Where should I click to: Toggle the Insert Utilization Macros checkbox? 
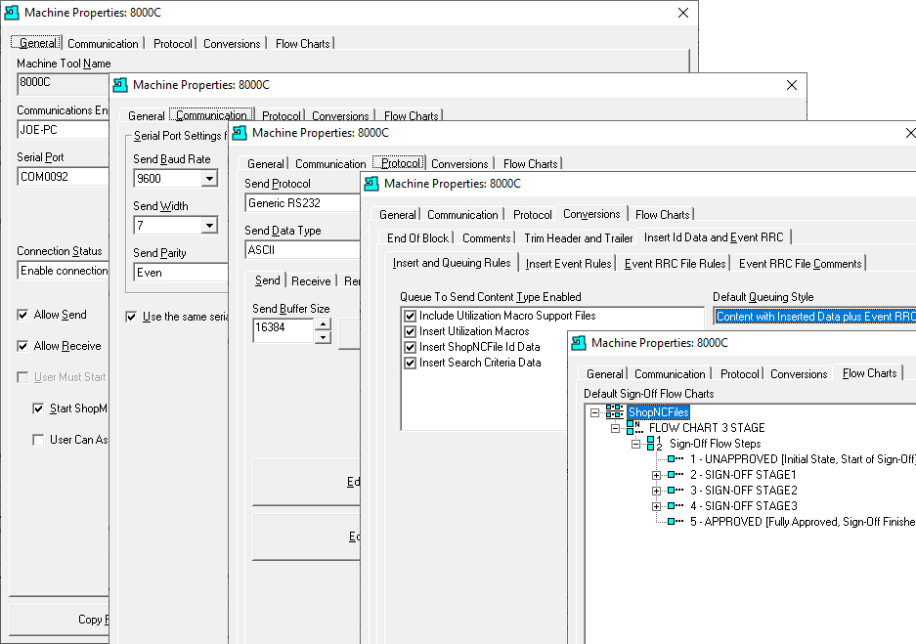[410, 331]
